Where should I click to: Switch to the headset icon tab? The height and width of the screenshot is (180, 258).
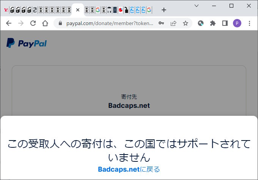[109, 10]
